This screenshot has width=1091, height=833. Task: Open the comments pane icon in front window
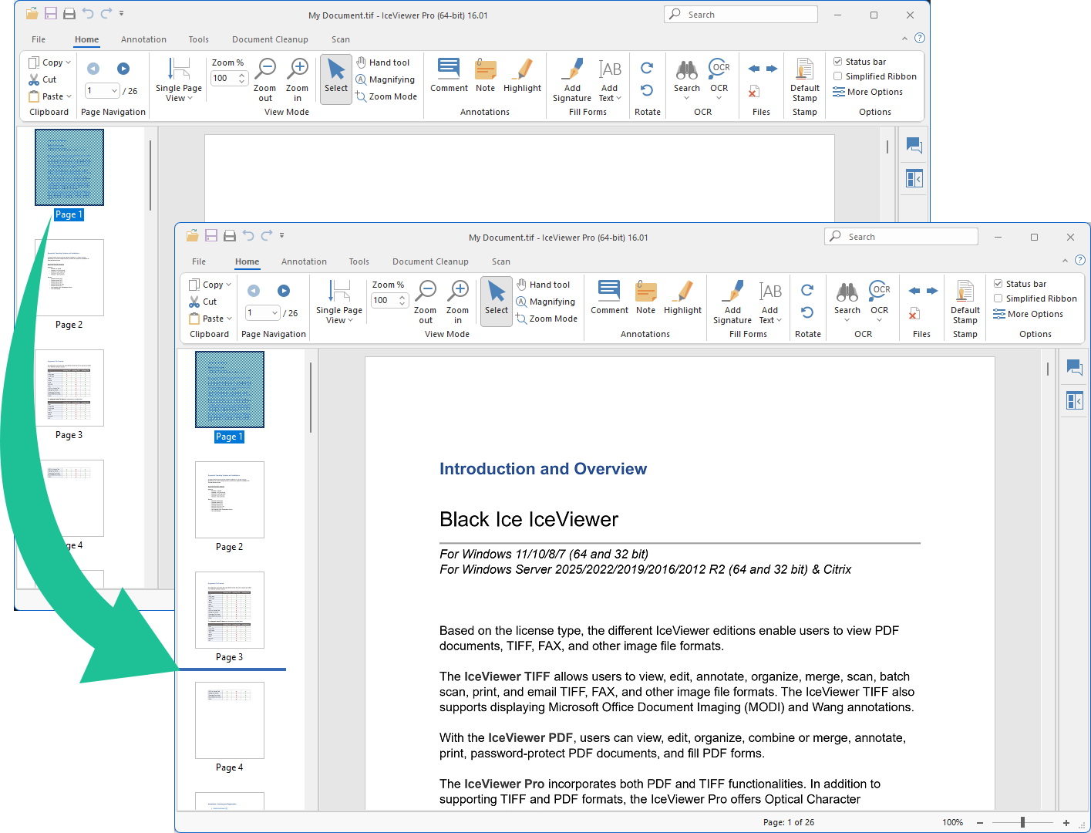pos(1075,367)
